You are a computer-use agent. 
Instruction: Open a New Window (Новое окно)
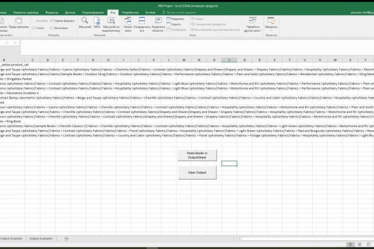click(x=128, y=24)
